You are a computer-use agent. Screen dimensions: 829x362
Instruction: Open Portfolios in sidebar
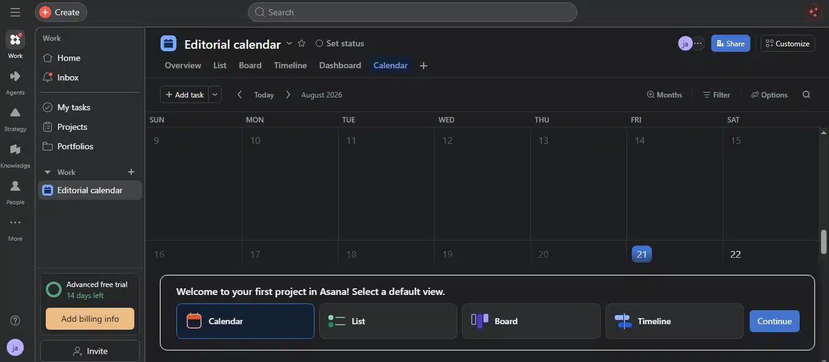89,146
